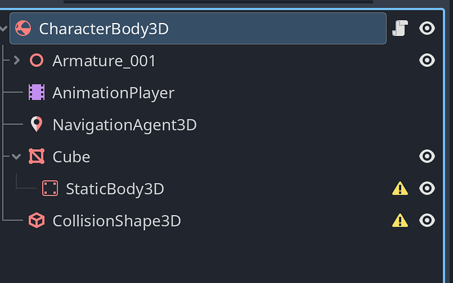This screenshot has width=453, height=283.
Task: Show the StaticBody3D configuration warning
Action: [400, 189]
